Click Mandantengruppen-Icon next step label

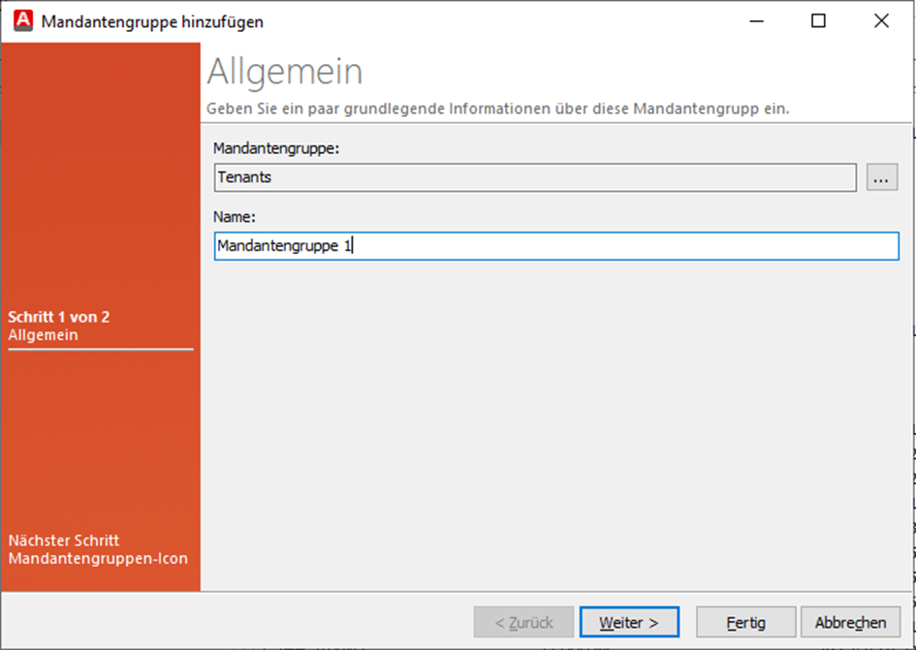(98, 558)
